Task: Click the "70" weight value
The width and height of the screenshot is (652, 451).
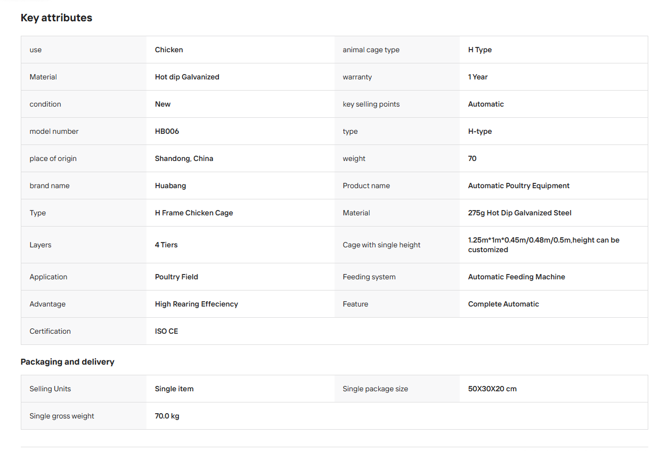Action: click(x=472, y=158)
